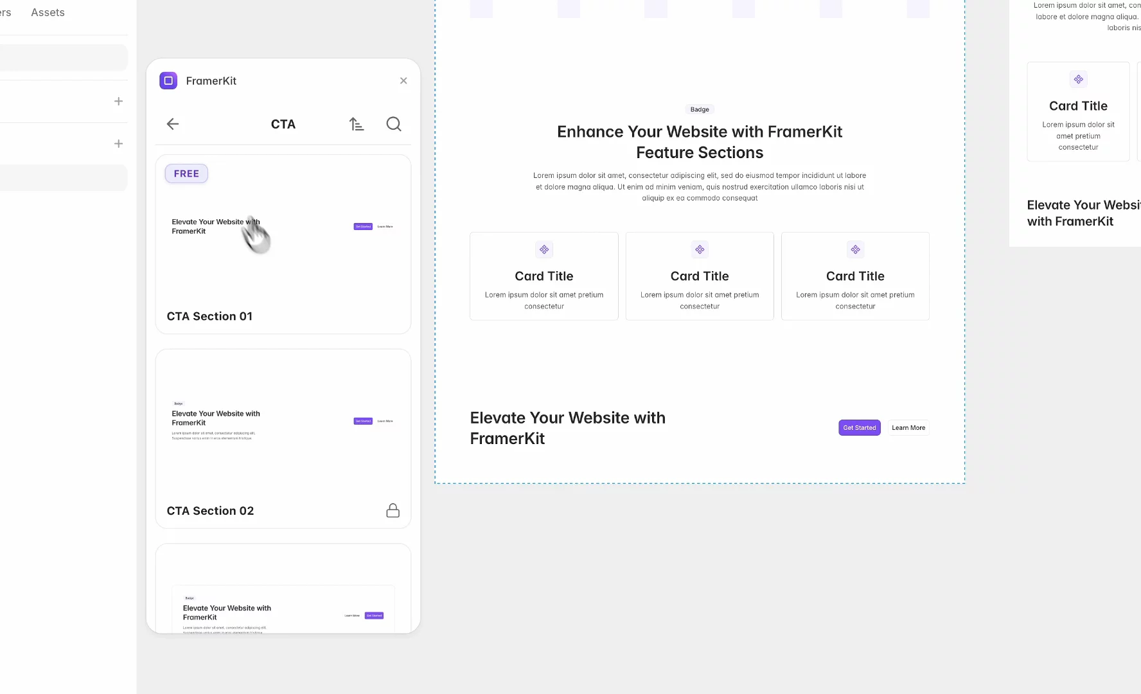The width and height of the screenshot is (1141, 694).
Task: Open the sort order icon next to CTA
Action: click(357, 124)
